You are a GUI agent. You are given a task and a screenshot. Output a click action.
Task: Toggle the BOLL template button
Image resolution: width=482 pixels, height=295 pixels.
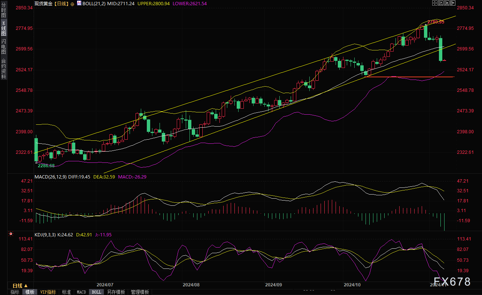point(96,292)
